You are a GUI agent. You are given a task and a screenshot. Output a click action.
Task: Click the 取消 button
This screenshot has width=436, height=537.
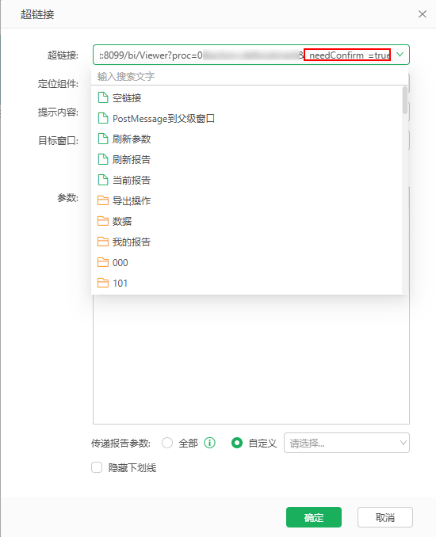(x=385, y=517)
